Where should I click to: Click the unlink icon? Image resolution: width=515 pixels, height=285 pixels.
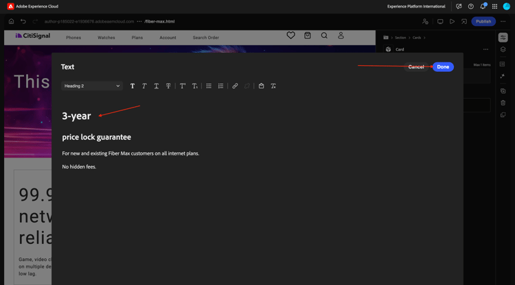pyautogui.click(x=247, y=86)
